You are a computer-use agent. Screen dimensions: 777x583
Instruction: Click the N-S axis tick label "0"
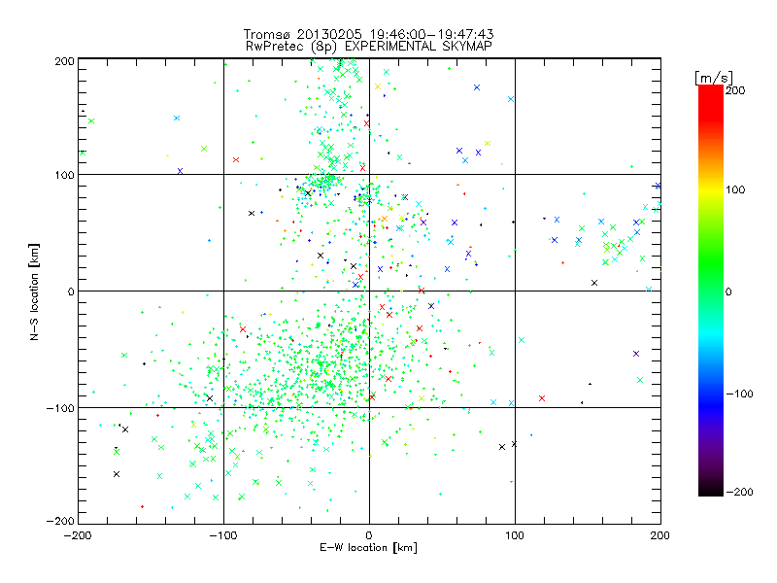[70, 291]
